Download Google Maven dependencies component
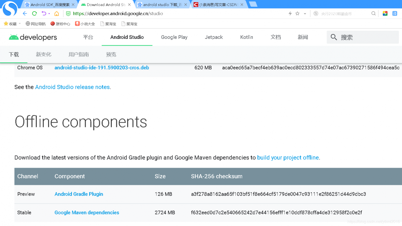The width and height of the screenshot is (402, 226). 87,213
